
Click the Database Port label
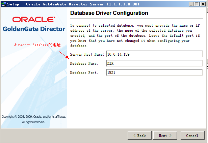coord(84,73)
